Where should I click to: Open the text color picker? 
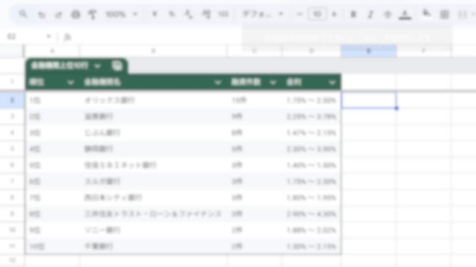pos(405,14)
